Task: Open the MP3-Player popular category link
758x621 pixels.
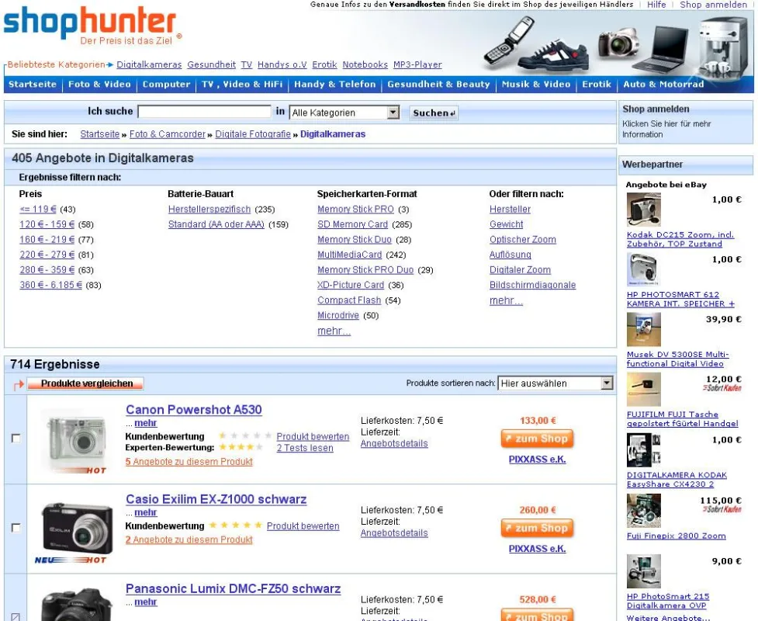Action: 417,64
